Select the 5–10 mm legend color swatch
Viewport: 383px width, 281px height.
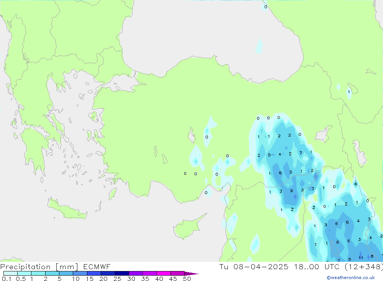tap(66, 273)
